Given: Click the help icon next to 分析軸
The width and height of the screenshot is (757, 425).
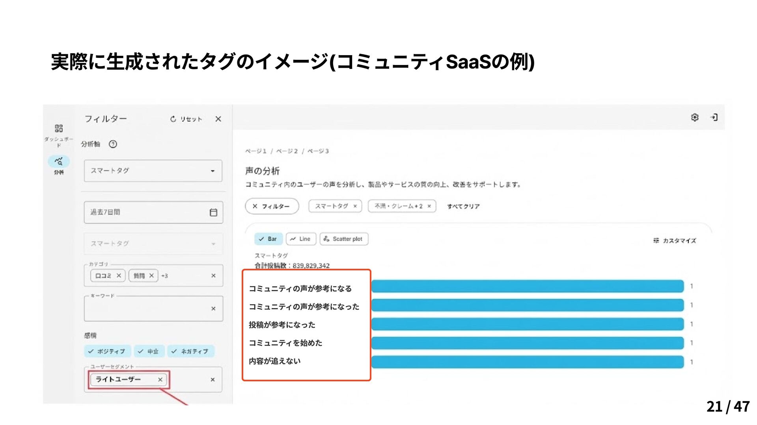Looking at the screenshot, I should click(x=113, y=144).
